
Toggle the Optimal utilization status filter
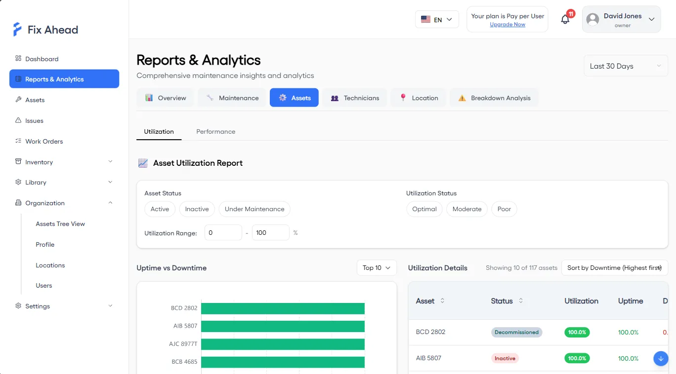click(424, 209)
